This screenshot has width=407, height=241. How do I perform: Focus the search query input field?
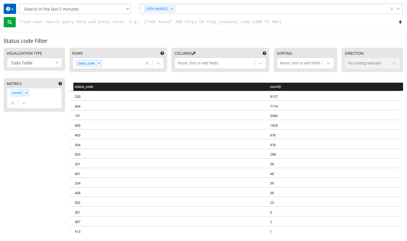point(183,22)
